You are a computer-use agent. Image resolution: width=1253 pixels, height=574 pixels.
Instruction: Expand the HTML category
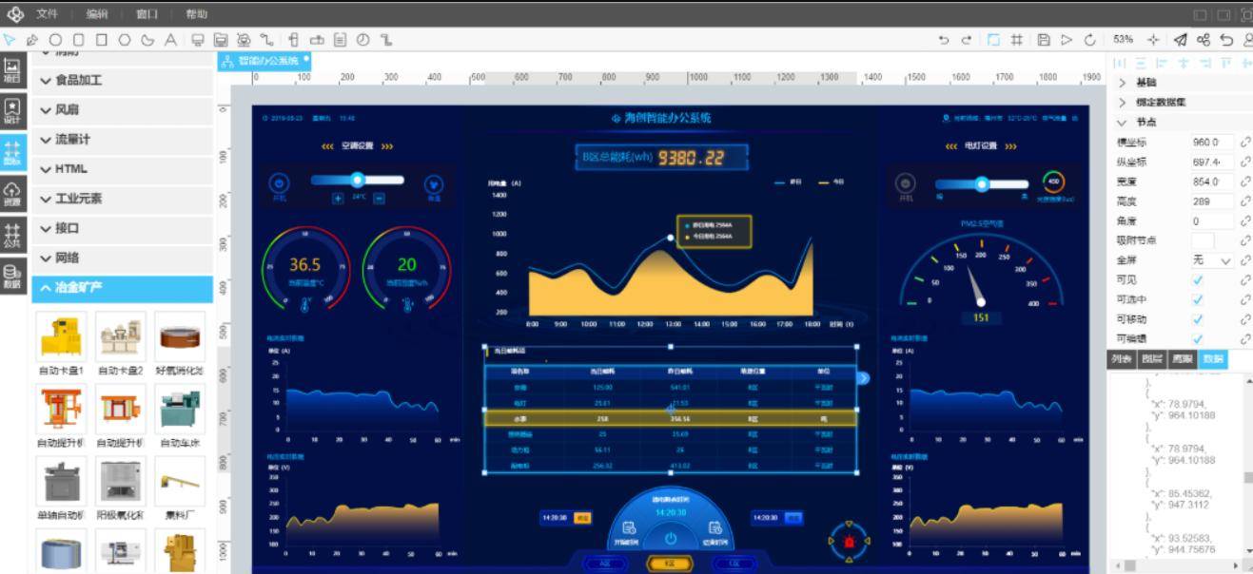(x=122, y=169)
